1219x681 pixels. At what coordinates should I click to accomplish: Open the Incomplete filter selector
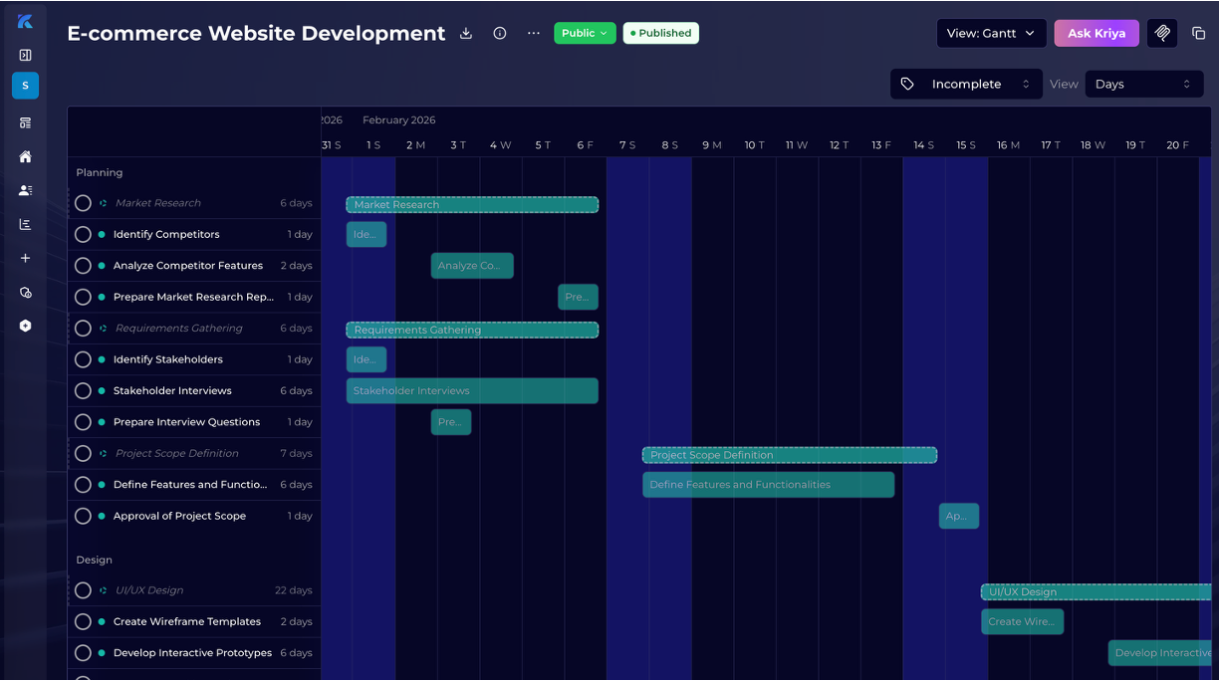click(x=965, y=84)
